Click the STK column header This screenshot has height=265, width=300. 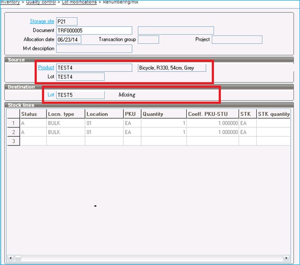(248, 114)
